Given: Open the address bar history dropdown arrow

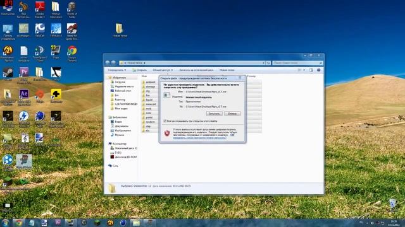Looking at the screenshot, I should 263,63.
